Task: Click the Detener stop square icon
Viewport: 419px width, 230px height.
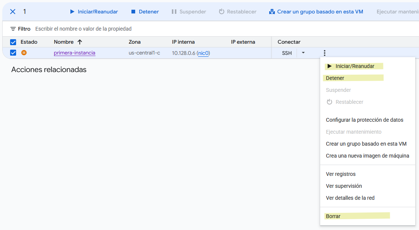Action: [x=131, y=12]
